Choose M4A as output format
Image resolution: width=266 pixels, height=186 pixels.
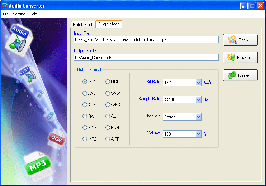(85, 127)
